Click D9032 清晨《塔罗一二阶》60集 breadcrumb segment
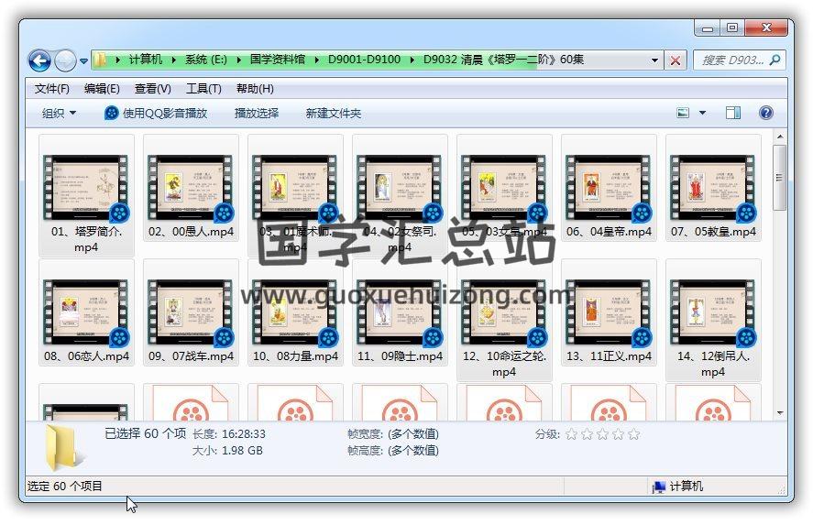 (x=503, y=60)
